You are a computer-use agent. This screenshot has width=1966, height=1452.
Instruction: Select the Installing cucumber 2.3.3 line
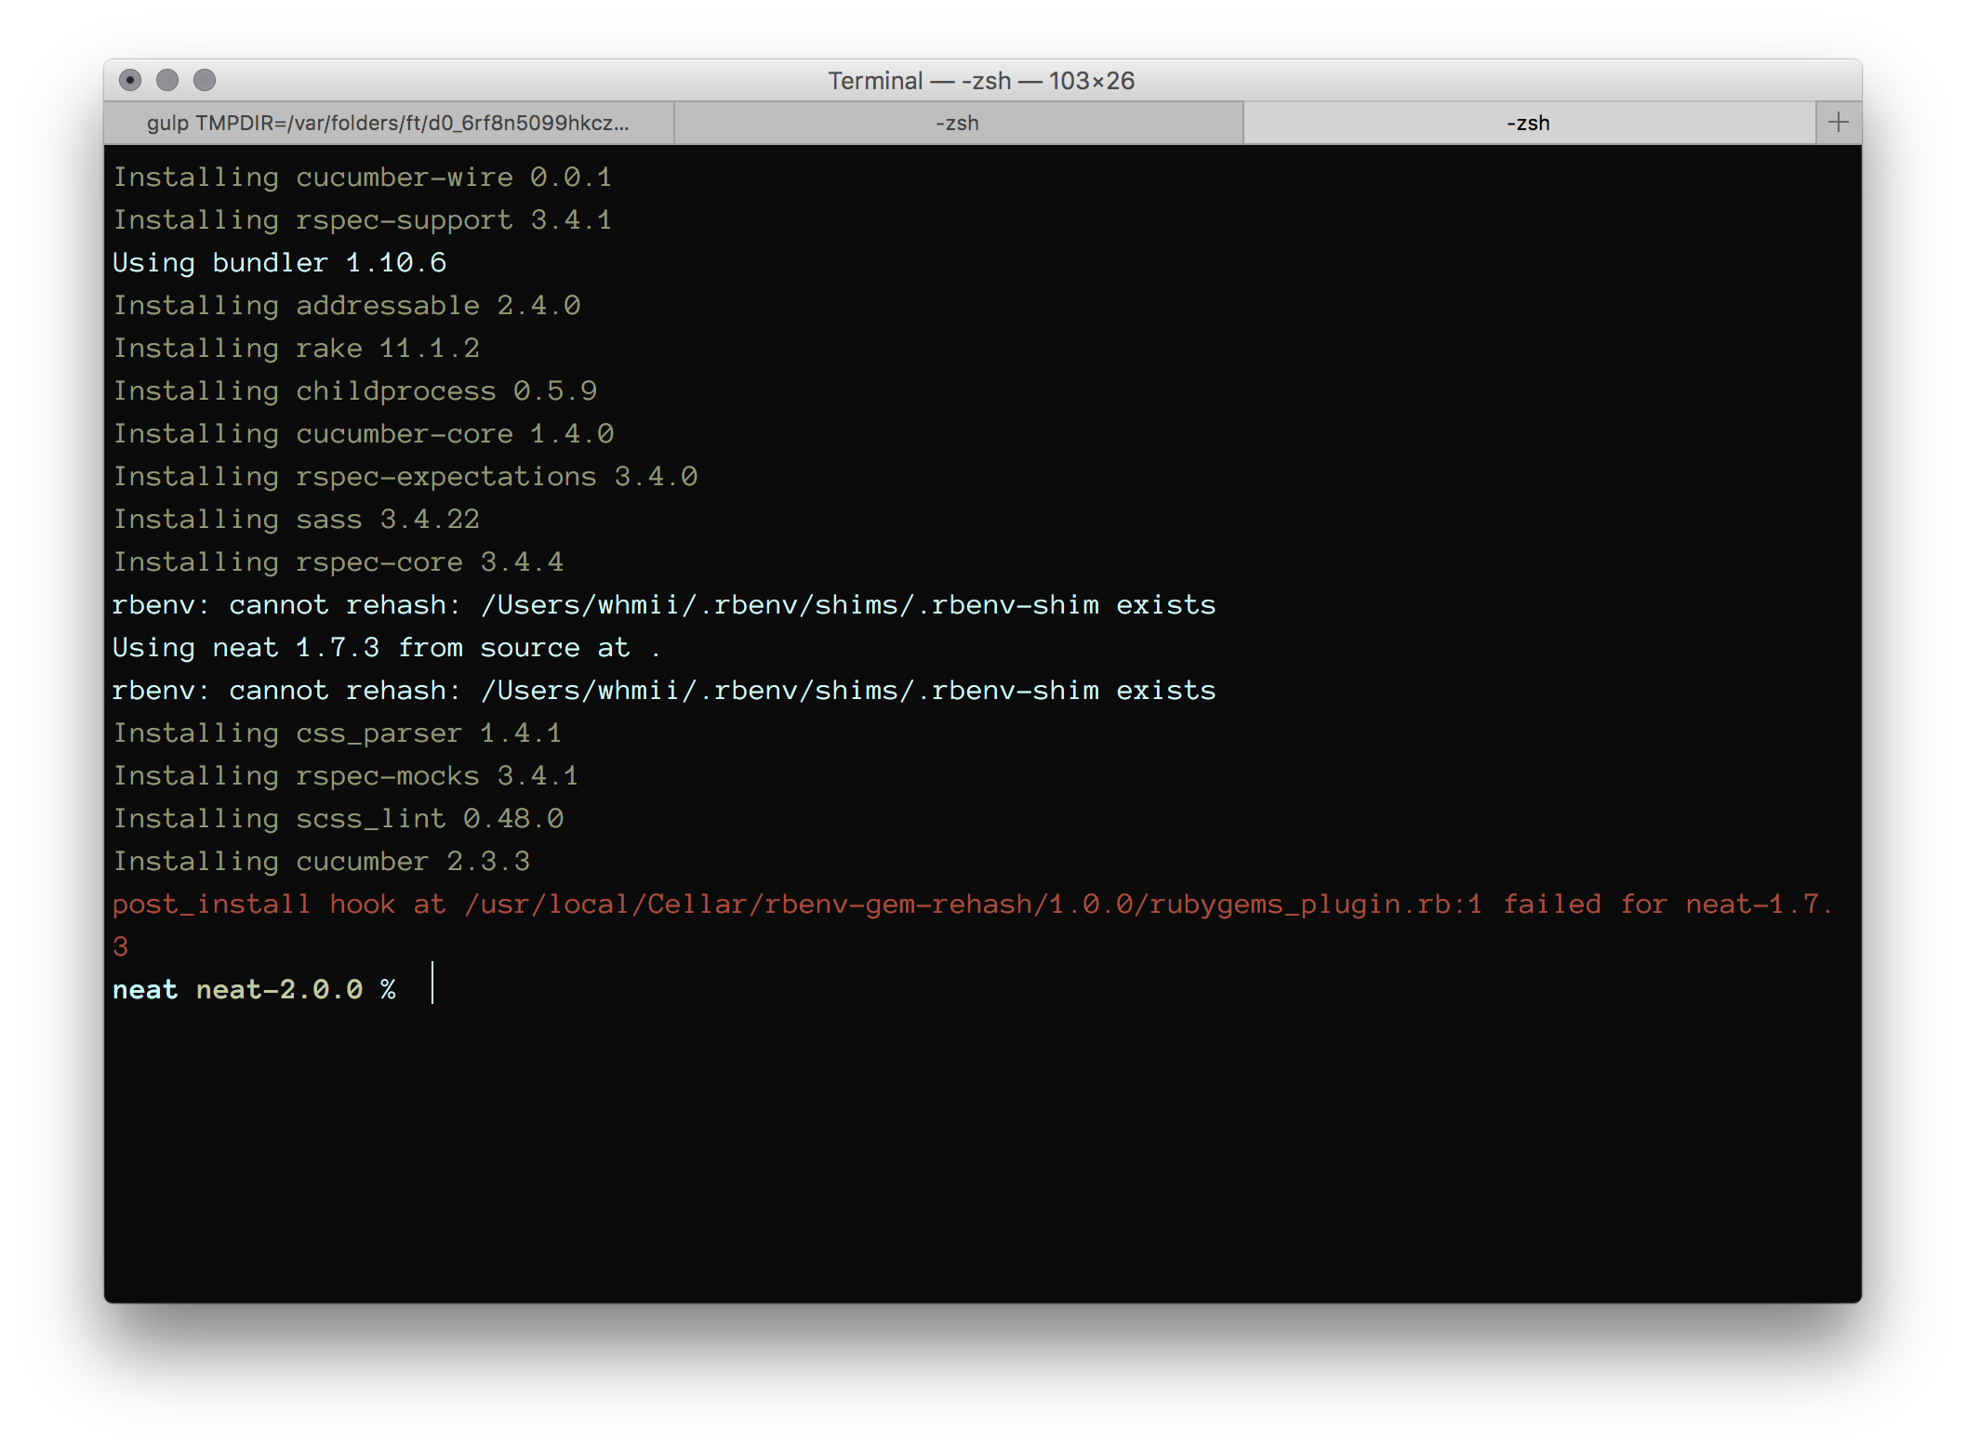click(321, 861)
